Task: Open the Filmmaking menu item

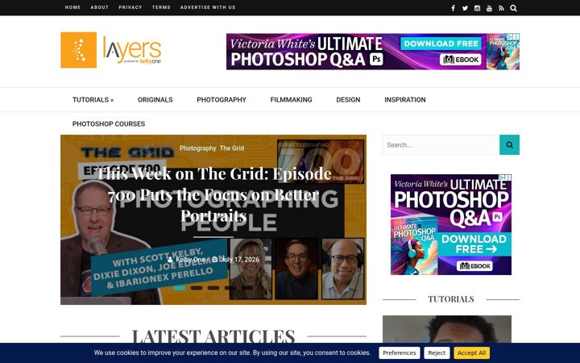Action: [x=291, y=100]
